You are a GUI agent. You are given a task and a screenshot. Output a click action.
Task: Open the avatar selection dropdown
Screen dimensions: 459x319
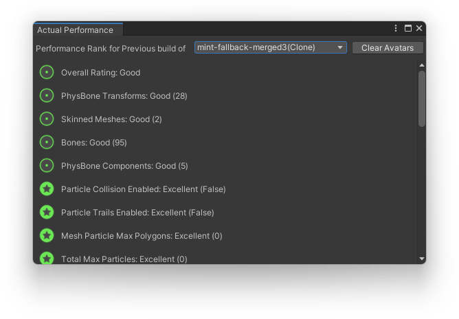click(x=270, y=47)
